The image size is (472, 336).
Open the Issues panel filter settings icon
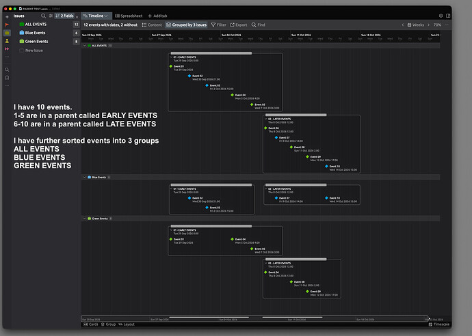tap(51, 16)
